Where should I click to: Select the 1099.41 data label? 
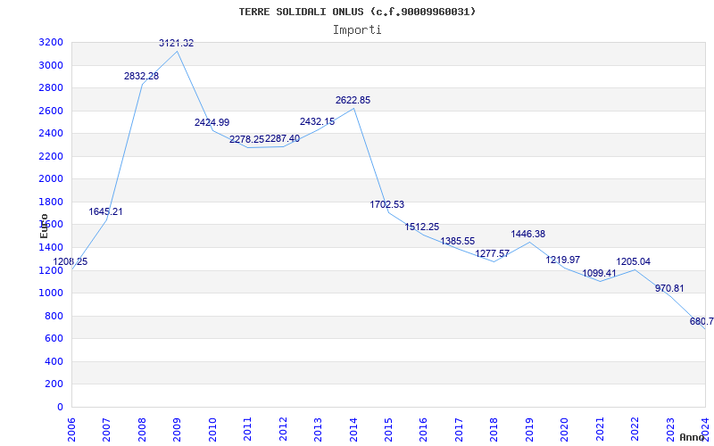pyautogui.click(x=599, y=273)
